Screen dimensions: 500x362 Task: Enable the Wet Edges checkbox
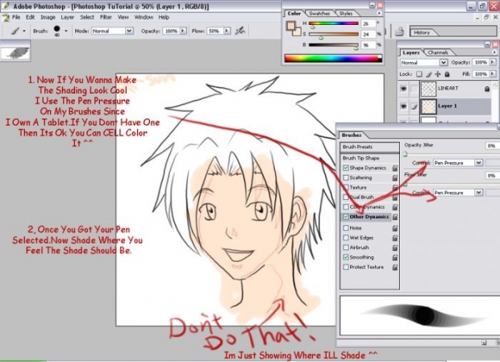[346, 238]
